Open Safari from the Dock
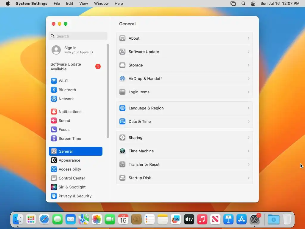Screen dimensions: 305x229 click(x=44, y=219)
